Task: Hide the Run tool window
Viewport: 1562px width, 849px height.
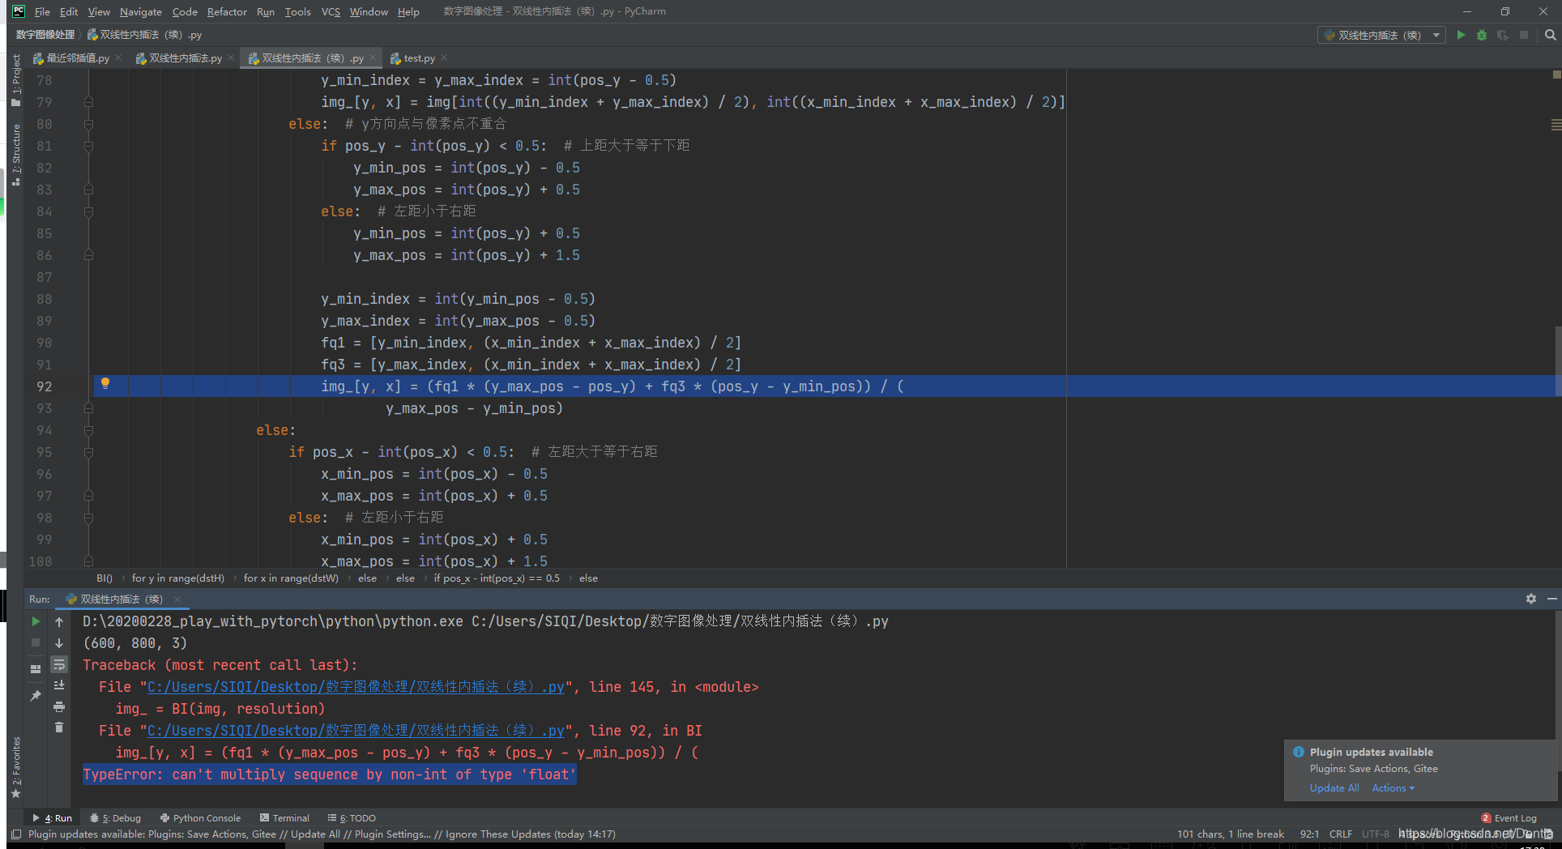Action: point(1552,599)
